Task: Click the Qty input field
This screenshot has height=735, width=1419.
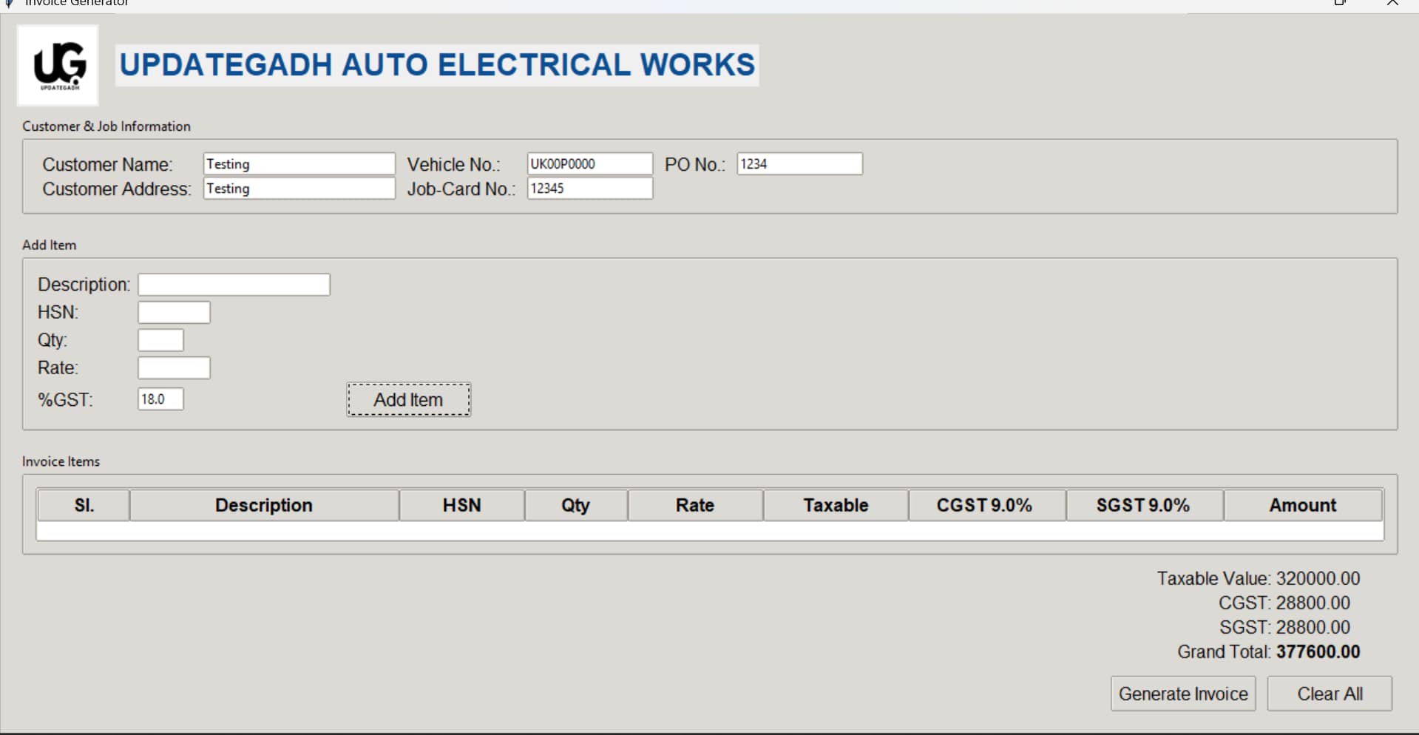Action: pyautogui.click(x=160, y=339)
